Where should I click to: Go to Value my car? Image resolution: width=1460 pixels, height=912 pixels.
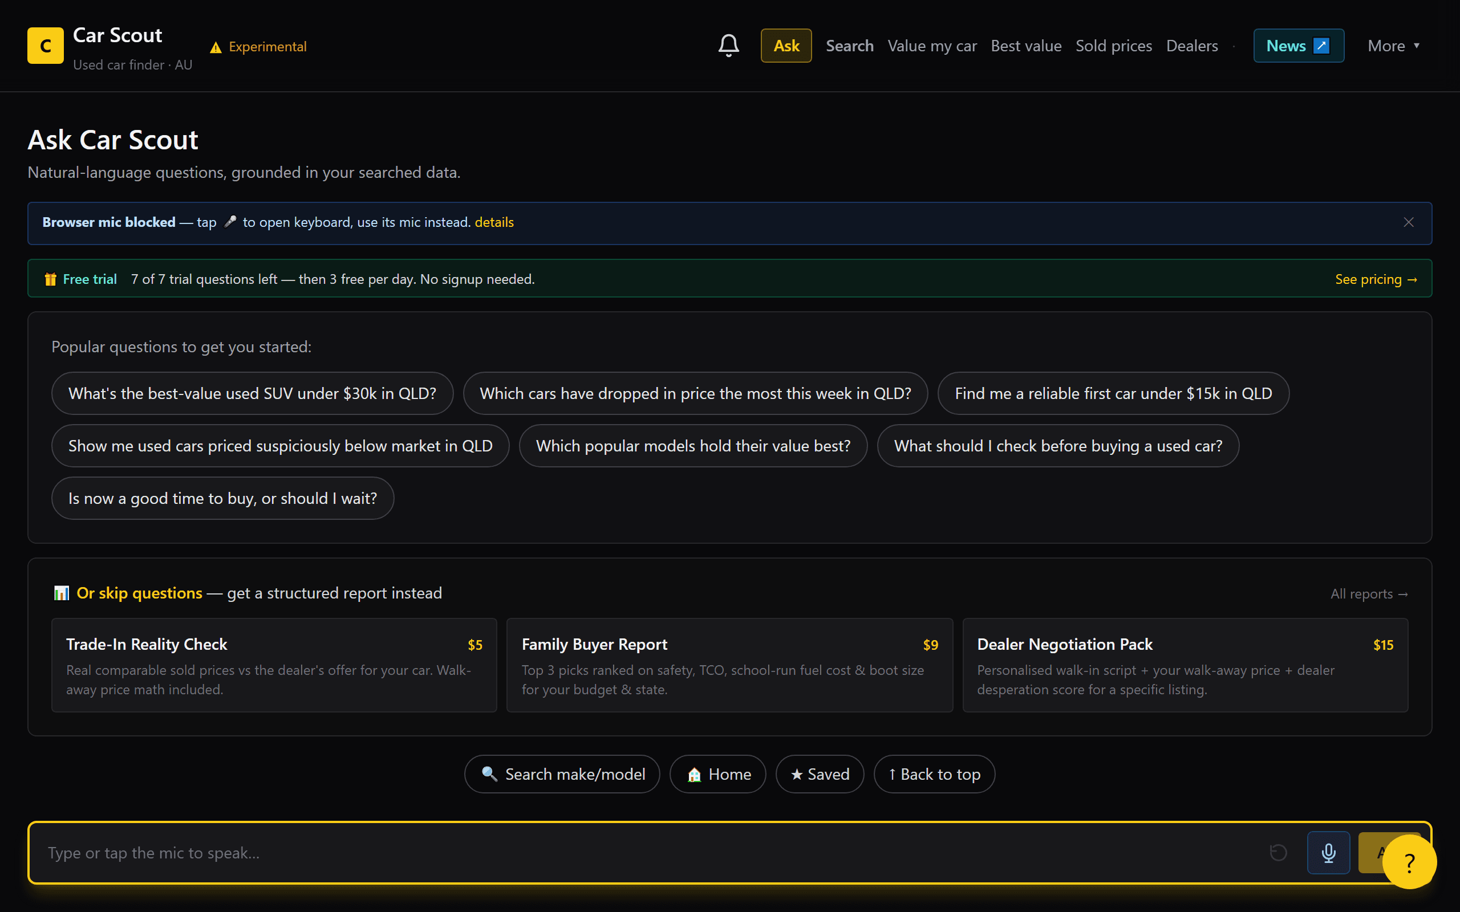point(932,46)
